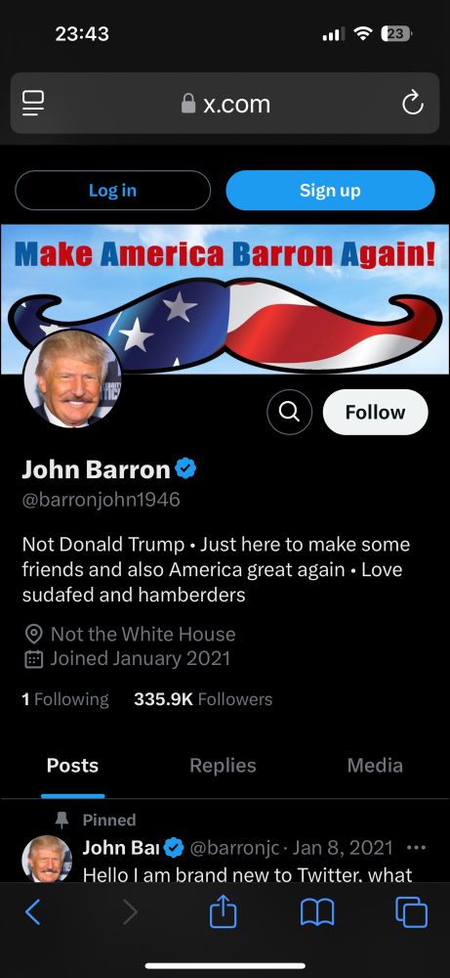Open the 1 Following list

point(65,699)
